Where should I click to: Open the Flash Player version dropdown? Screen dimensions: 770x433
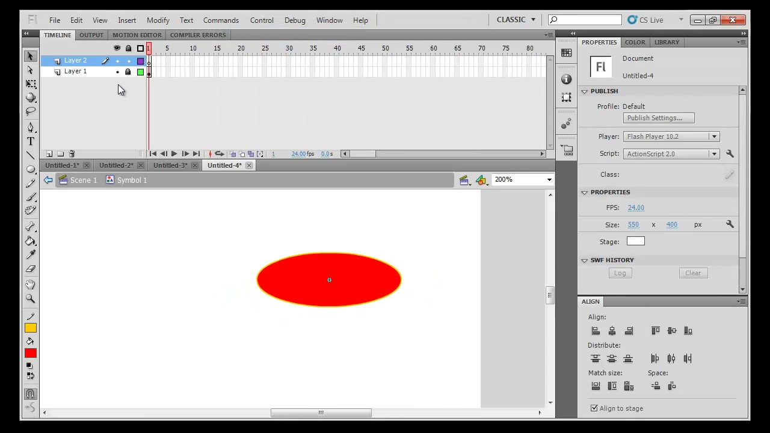pos(671,137)
